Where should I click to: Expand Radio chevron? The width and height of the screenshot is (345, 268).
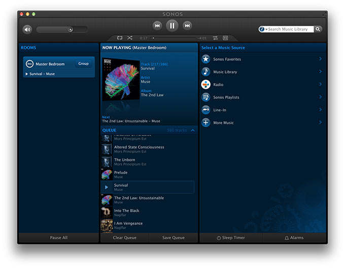click(320, 85)
